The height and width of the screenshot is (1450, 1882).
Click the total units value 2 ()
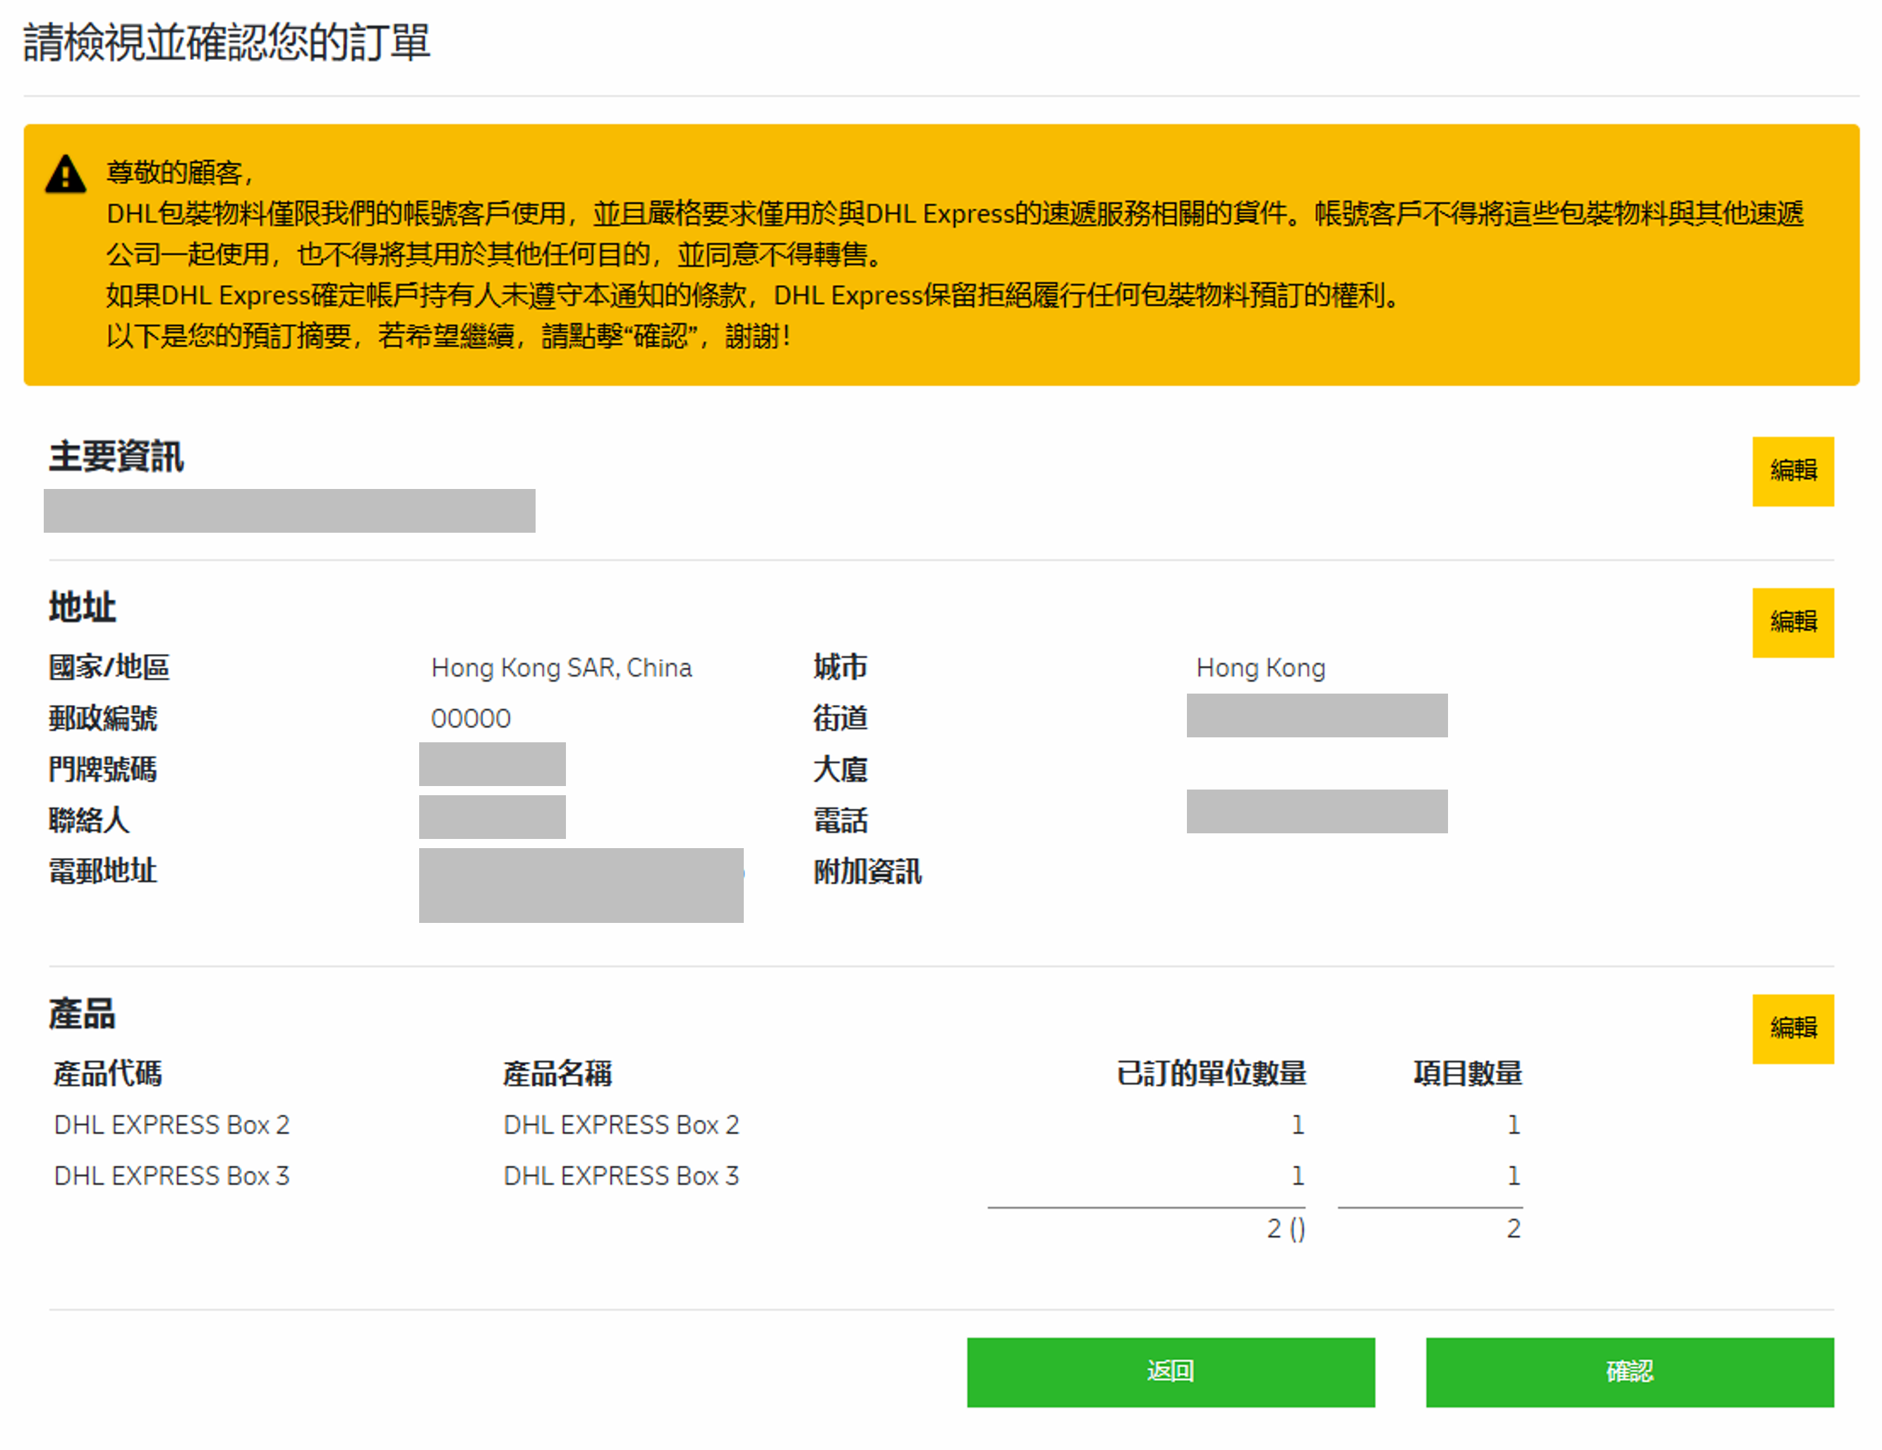coord(1286,1228)
